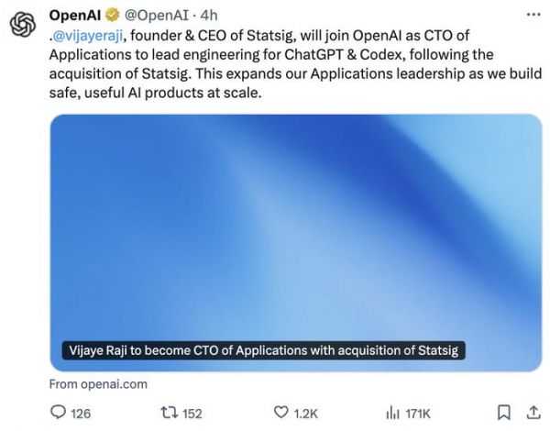Open the blue gradient link preview image

tap(295, 220)
